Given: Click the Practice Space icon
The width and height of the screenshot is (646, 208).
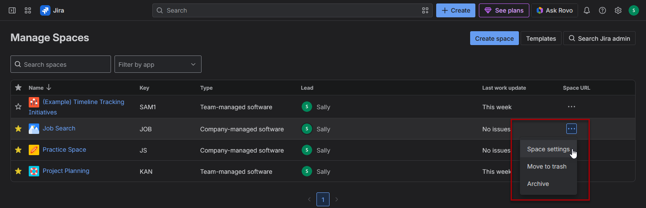Looking at the screenshot, I should [x=34, y=150].
